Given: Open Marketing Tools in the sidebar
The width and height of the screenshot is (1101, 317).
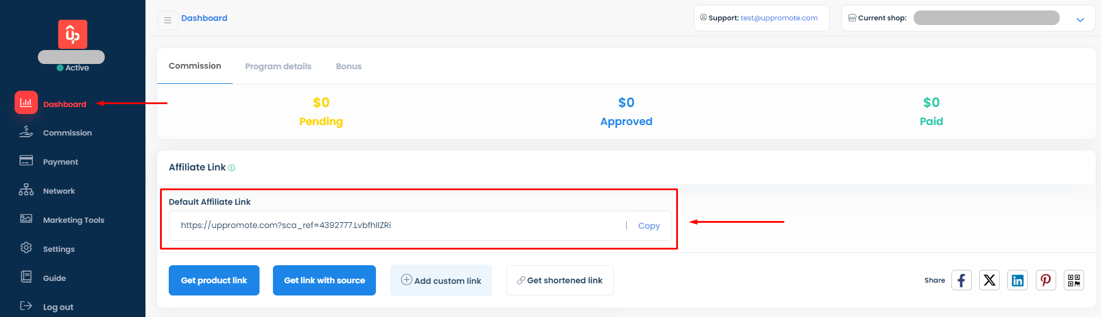Looking at the screenshot, I should pyautogui.click(x=73, y=220).
